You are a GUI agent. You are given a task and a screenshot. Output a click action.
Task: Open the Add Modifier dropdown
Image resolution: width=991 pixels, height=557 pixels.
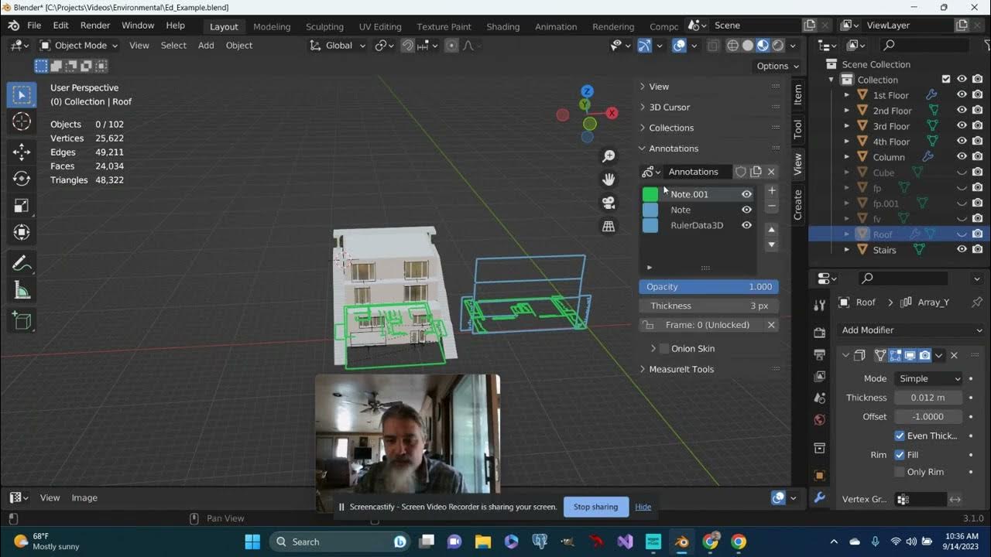click(x=911, y=330)
